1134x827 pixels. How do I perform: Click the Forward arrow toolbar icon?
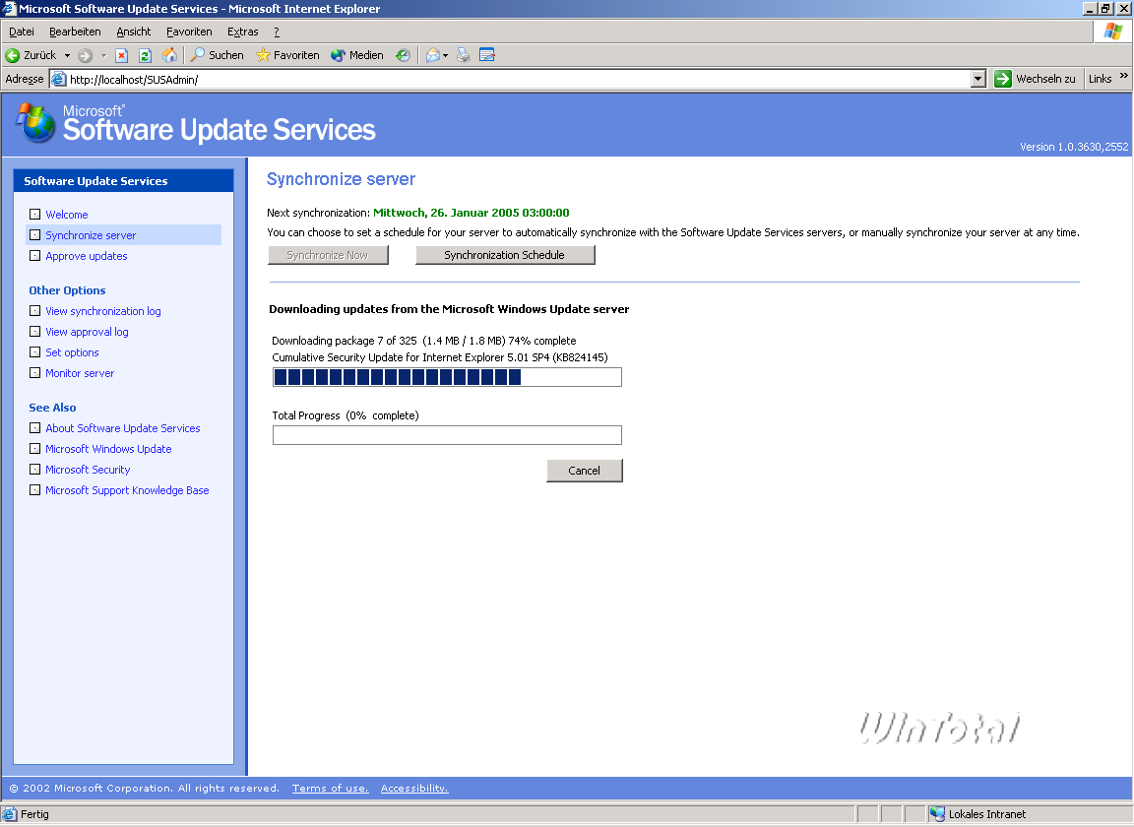(86, 55)
